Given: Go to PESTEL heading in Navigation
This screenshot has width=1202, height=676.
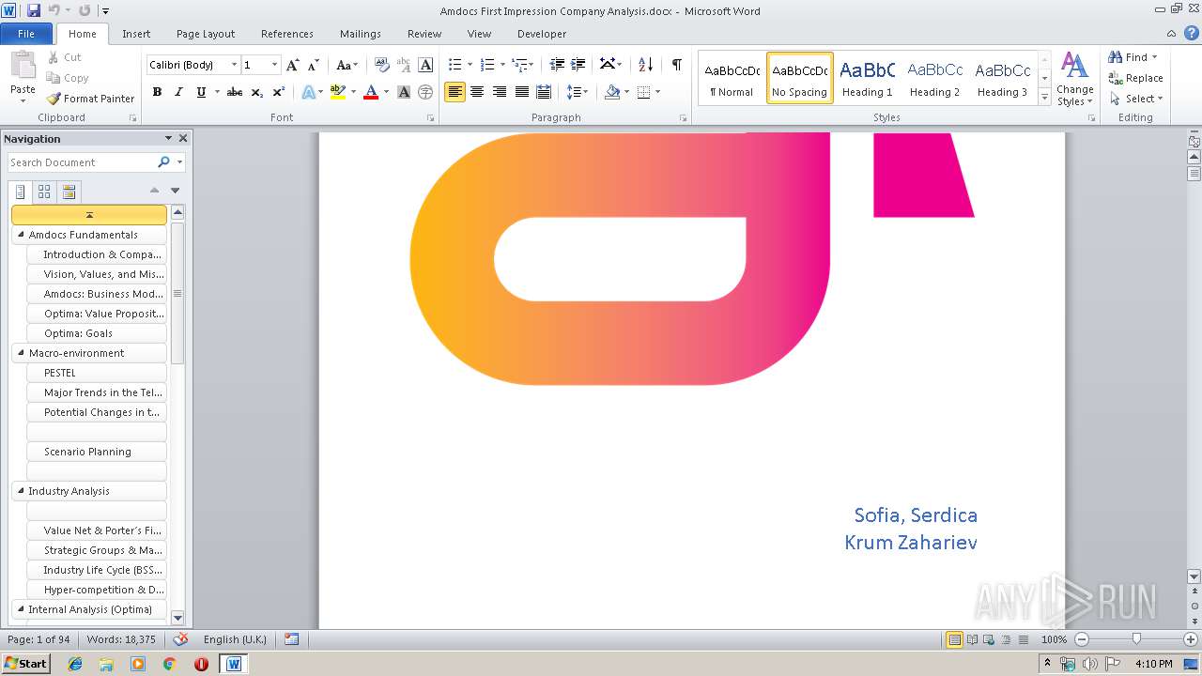Looking at the screenshot, I should (x=98, y=373).
